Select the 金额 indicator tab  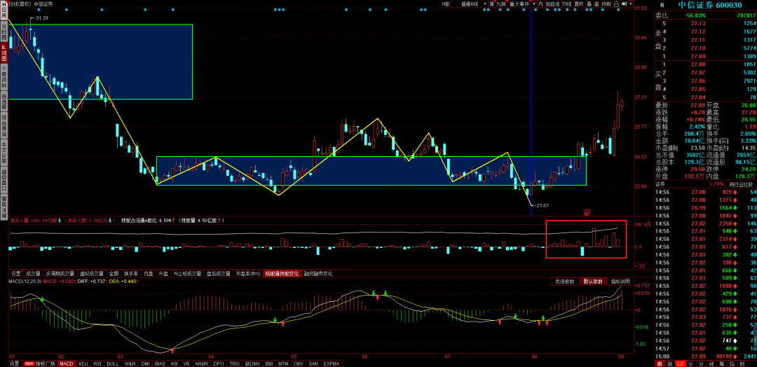pyautogui.click(x=114, y=273)
